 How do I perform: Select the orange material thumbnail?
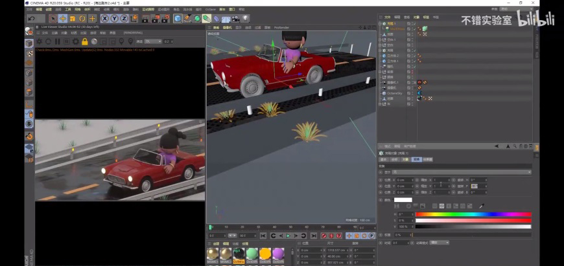[264, 254]
